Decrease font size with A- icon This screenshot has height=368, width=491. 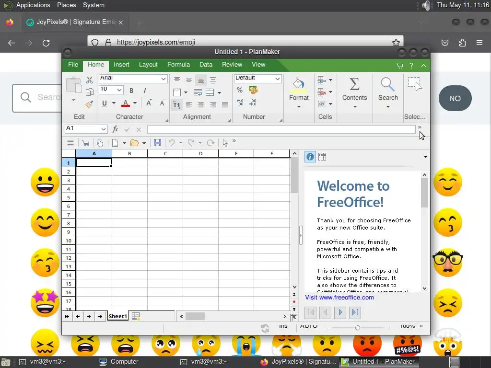(x=162, y=103)
